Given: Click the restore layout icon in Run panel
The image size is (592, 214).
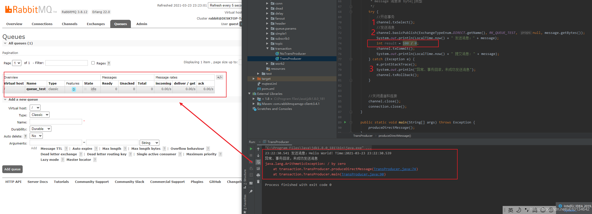Looking at the screenshot, I should 251,183.
